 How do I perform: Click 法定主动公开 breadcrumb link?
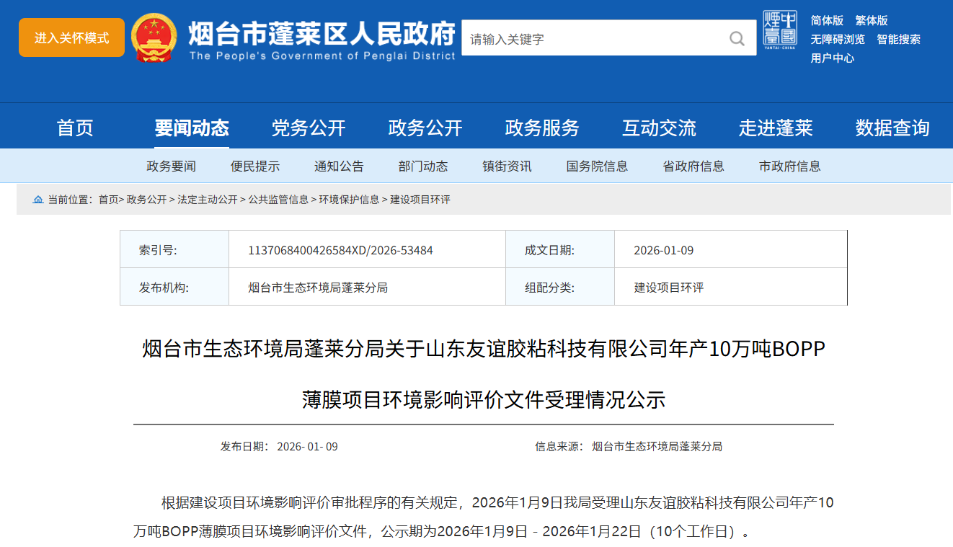208,200
